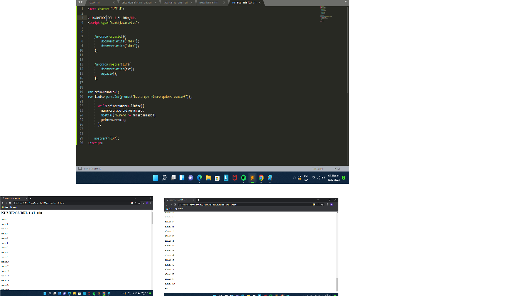Open File Explorer from taskbar
Image resolution: width=527 pixels, height=296 pixels.
(x=208, y=178)
